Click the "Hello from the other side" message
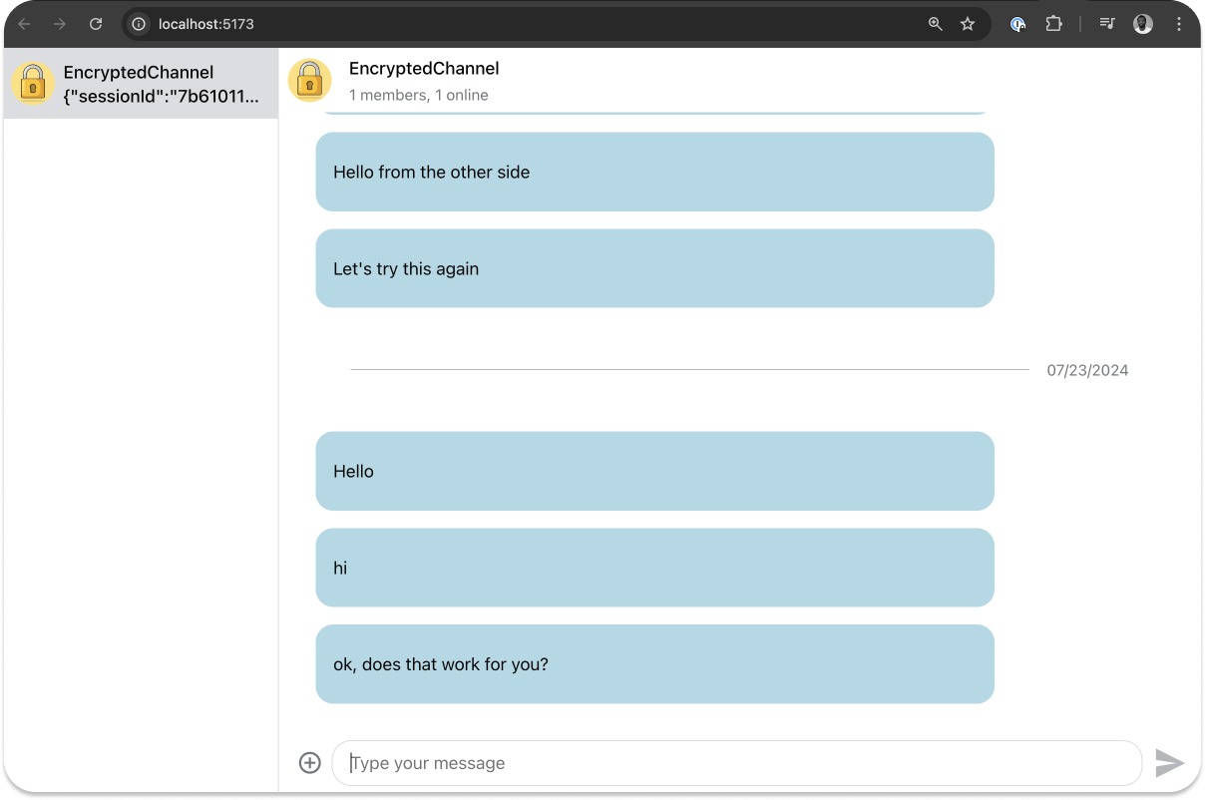Viewport: 1205px width, 800px height. (x=654, y=173)
